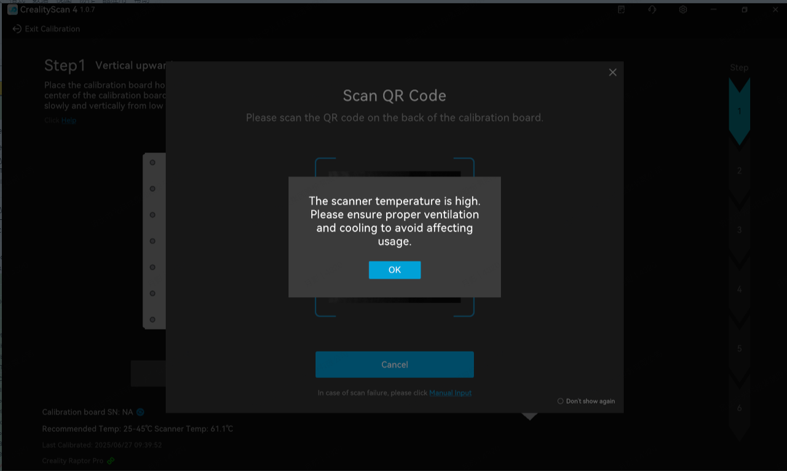Cancel the QR code scan
787x471 pixels.
point(395,365)
